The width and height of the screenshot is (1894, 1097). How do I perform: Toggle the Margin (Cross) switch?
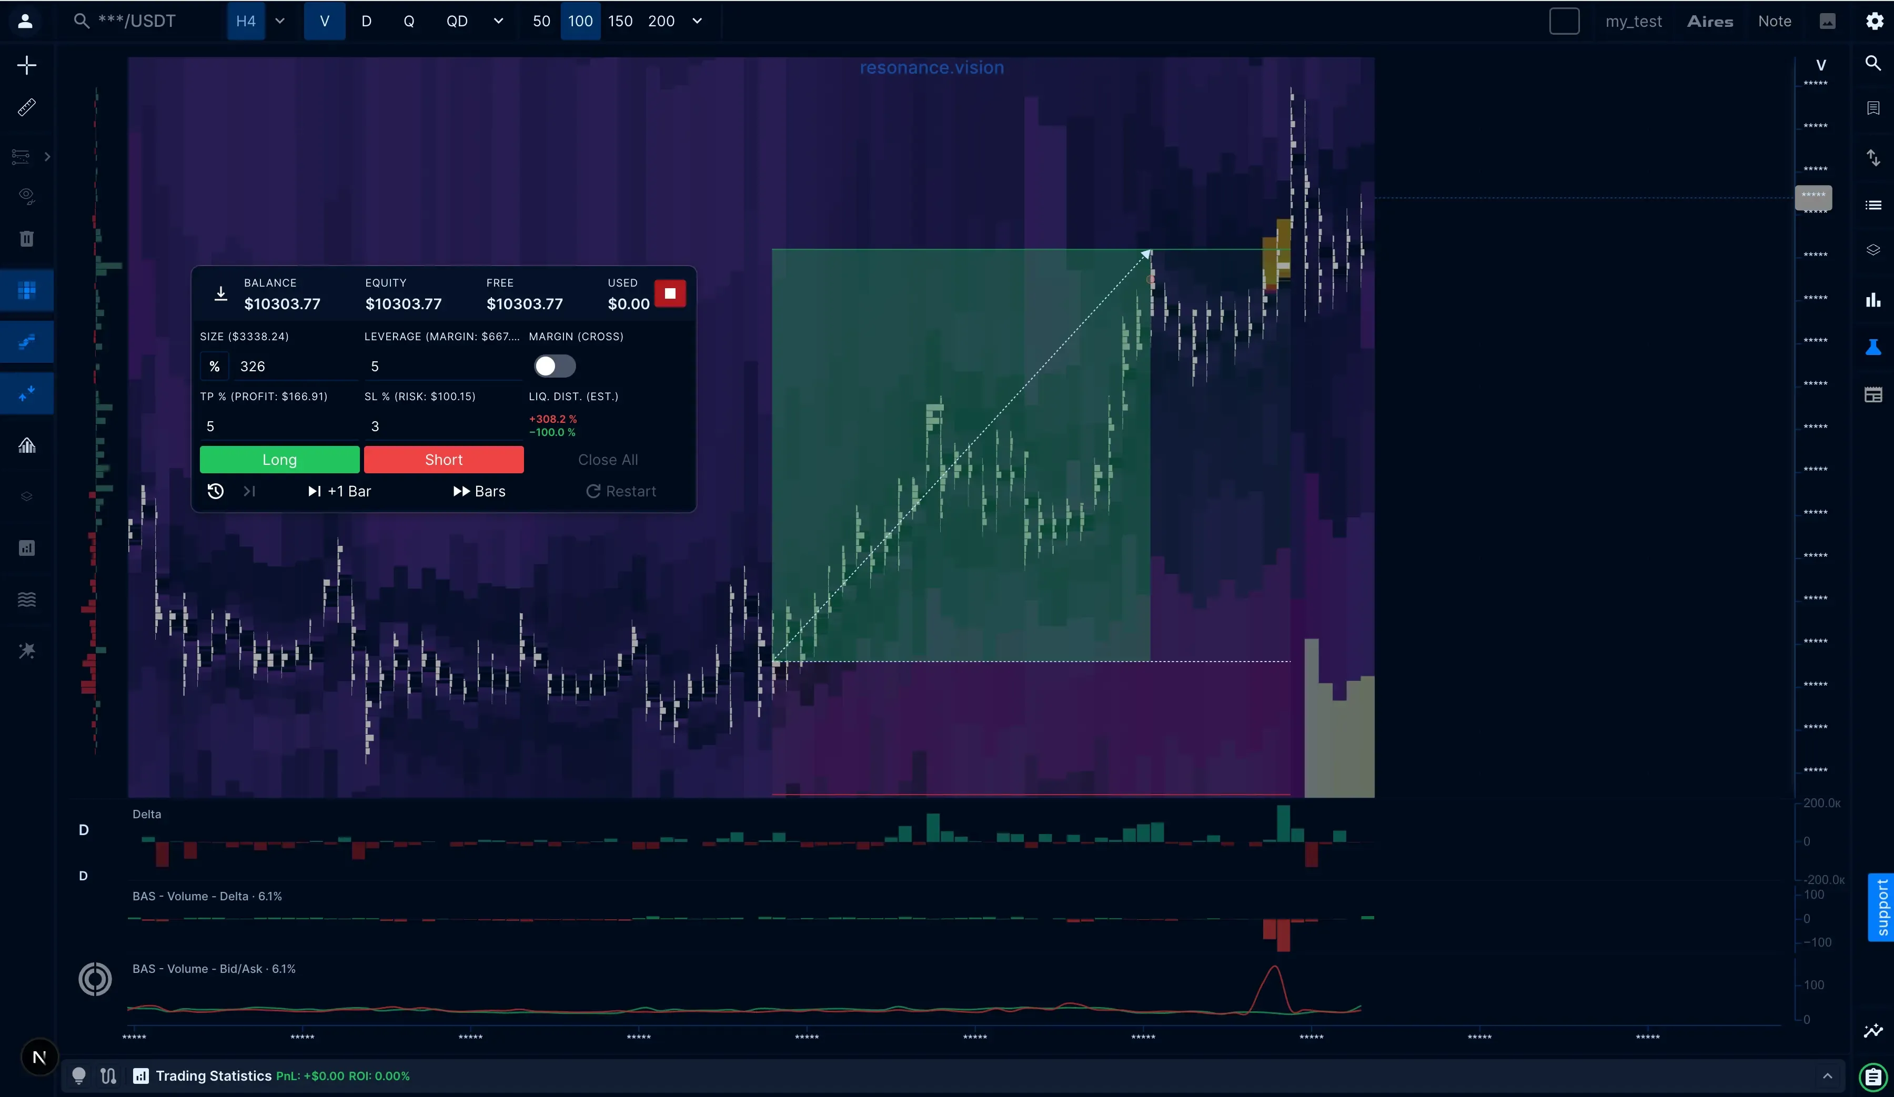(x=555, y=367)
